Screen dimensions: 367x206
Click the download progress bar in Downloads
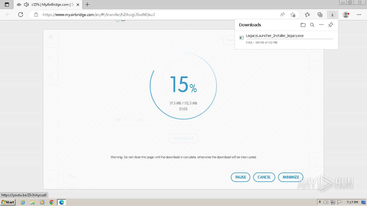[x=290, y=39]
